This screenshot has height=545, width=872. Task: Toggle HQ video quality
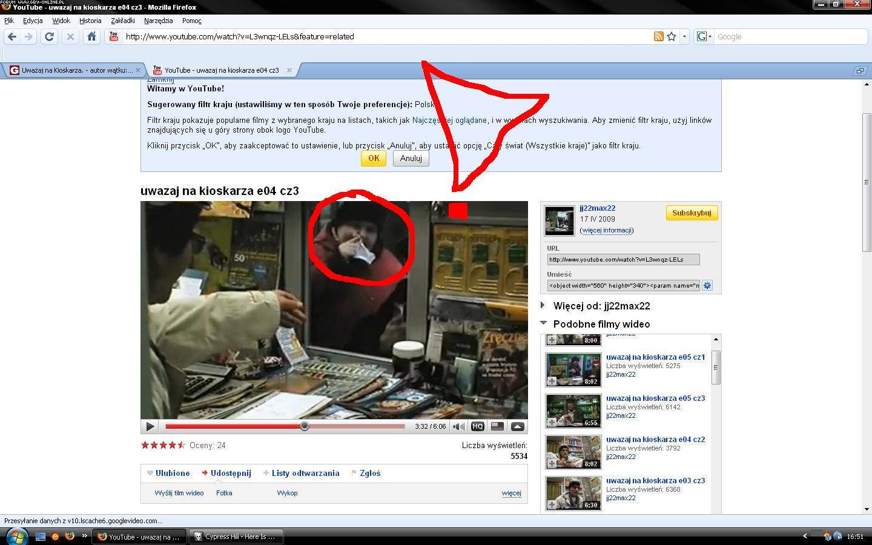coord(477,426)
